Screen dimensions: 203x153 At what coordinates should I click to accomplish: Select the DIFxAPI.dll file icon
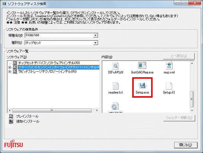tap(115, 65)
